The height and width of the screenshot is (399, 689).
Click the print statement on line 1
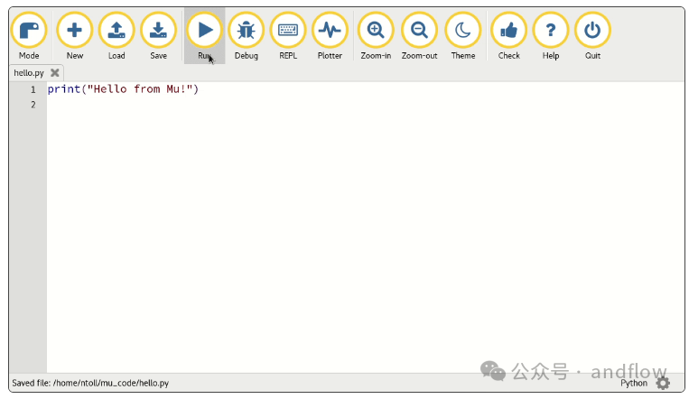123,89
